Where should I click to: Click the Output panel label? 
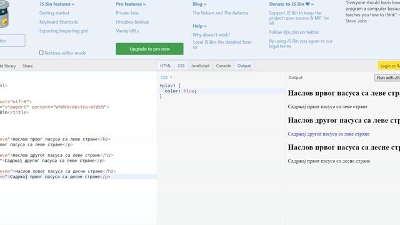click(296, 77)
